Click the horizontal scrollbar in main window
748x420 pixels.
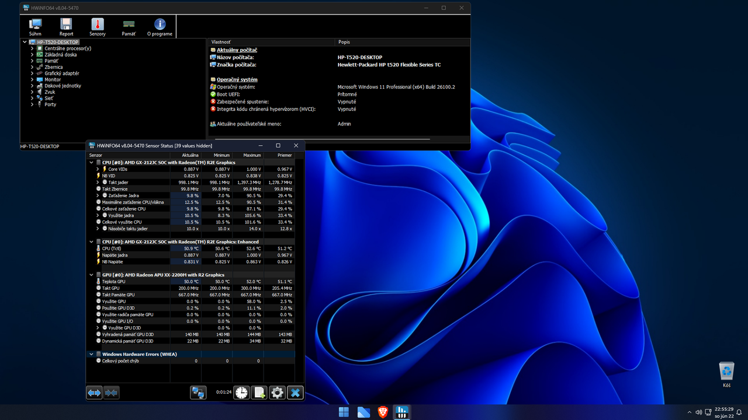coord(323,139)
